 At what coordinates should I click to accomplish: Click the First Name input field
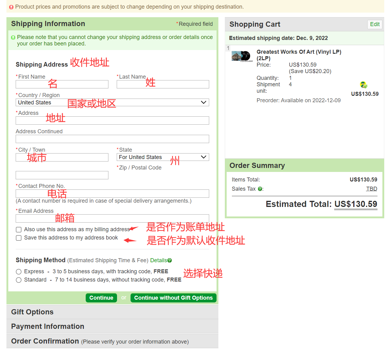pos(62,84)
